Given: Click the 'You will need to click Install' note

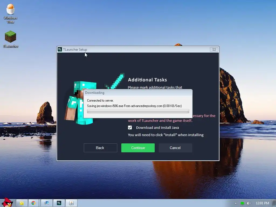Looking at the screenshot, I should coord(166,135).
